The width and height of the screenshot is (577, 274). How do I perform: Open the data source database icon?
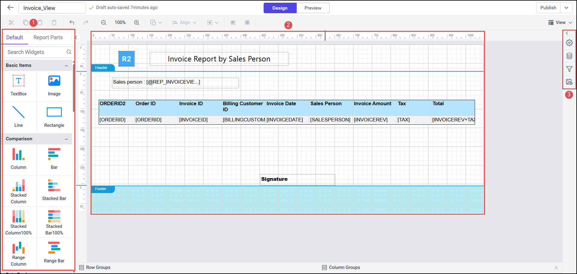tap(569, 56)
